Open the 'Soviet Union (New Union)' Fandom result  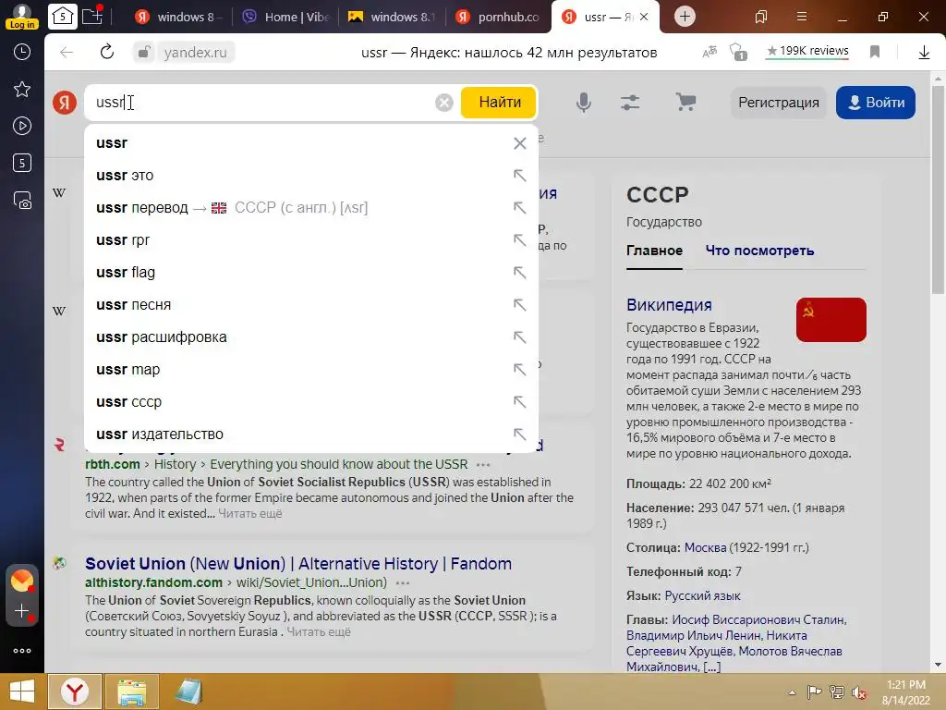click(x=298, y=563)
